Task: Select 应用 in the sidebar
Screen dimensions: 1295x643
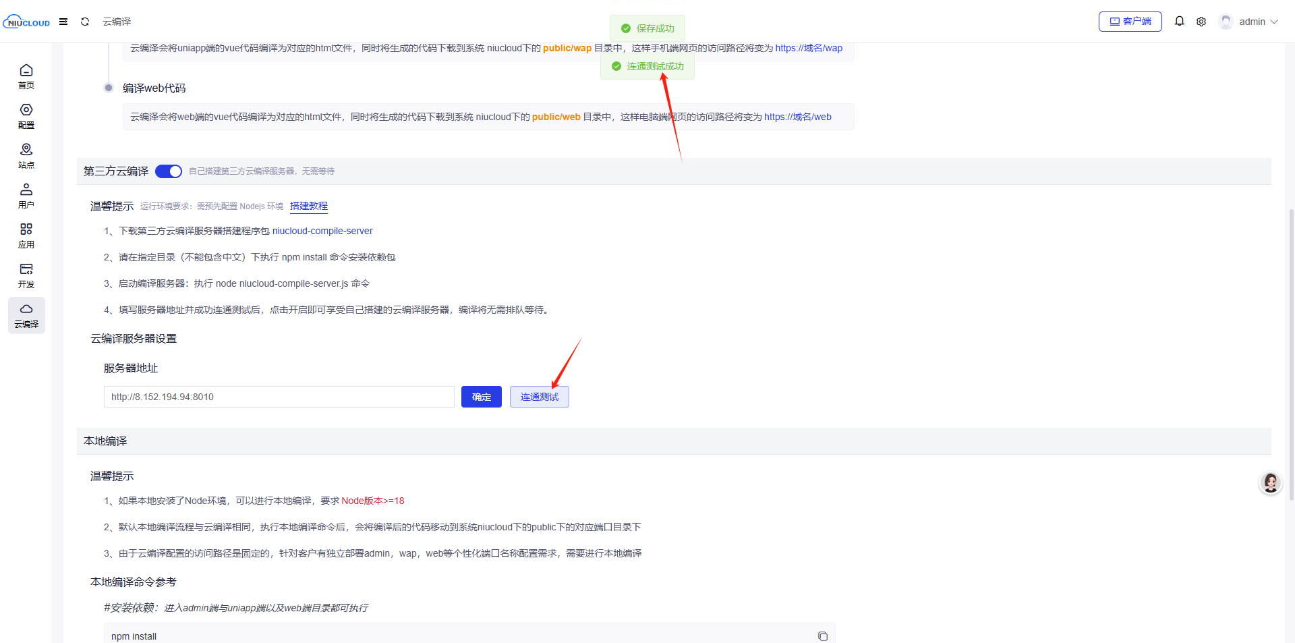Action: tap(26, 235)
